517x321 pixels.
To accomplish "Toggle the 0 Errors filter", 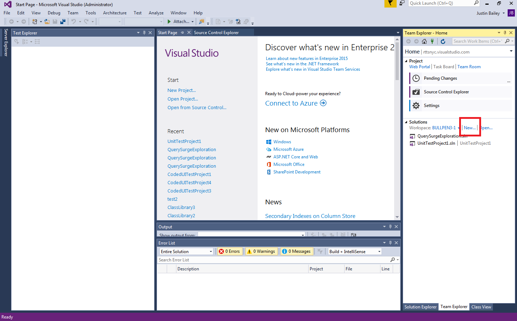I will point(229,251).
